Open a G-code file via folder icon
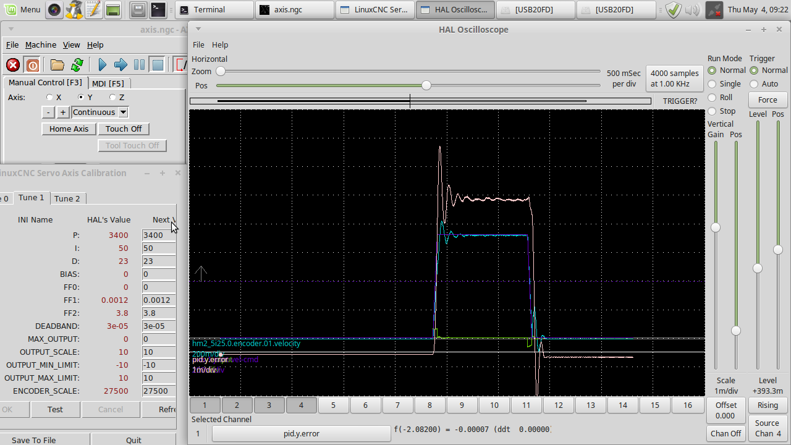The width and height of the screenshot is (791, 445). click(57, 65)
